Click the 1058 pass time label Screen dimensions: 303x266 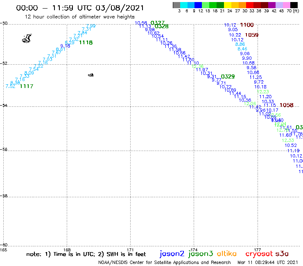coord(287,105)
